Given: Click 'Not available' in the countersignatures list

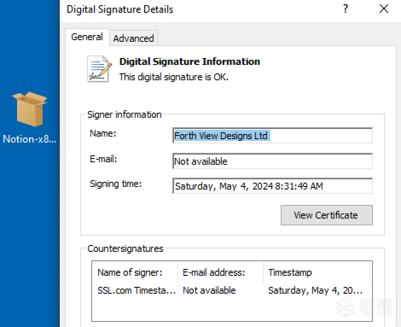Looking at the screenshot, I should 209,291.
